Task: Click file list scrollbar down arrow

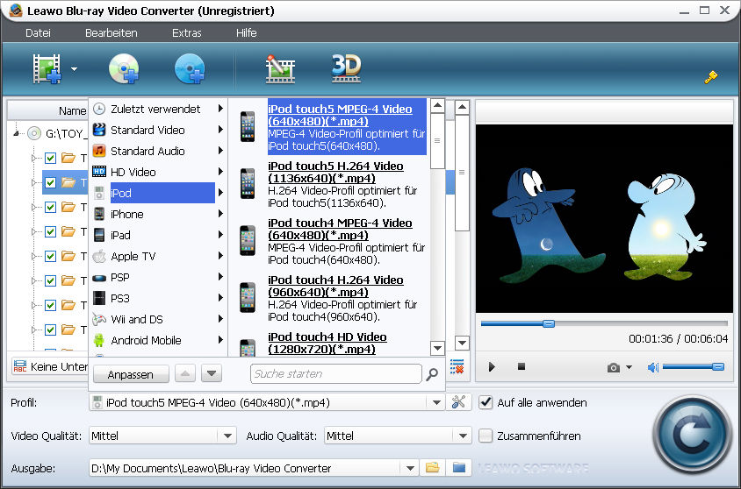Action: point(462,343)
